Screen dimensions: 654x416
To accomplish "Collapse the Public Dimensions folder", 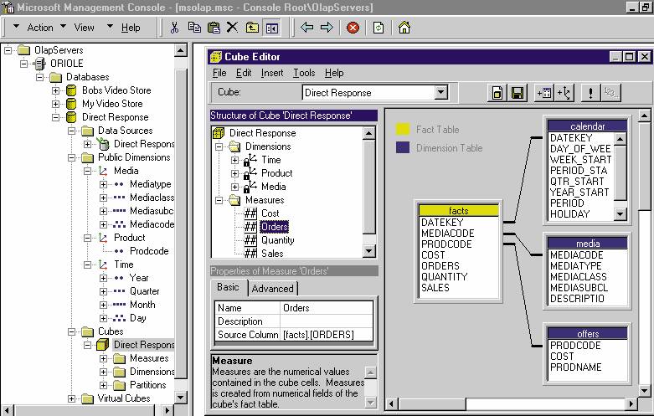I will 71,157.
